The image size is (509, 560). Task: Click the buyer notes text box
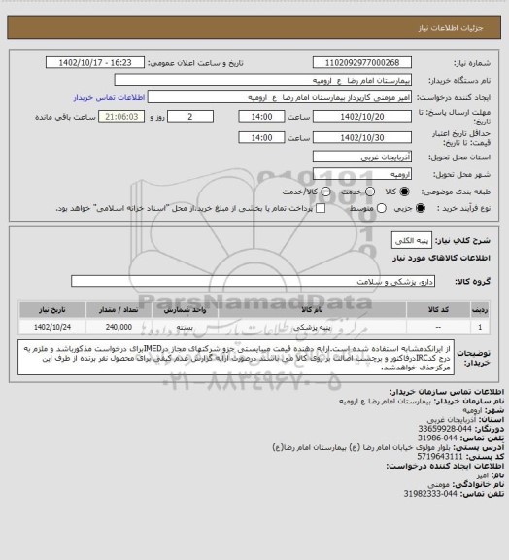click(236, 357)
